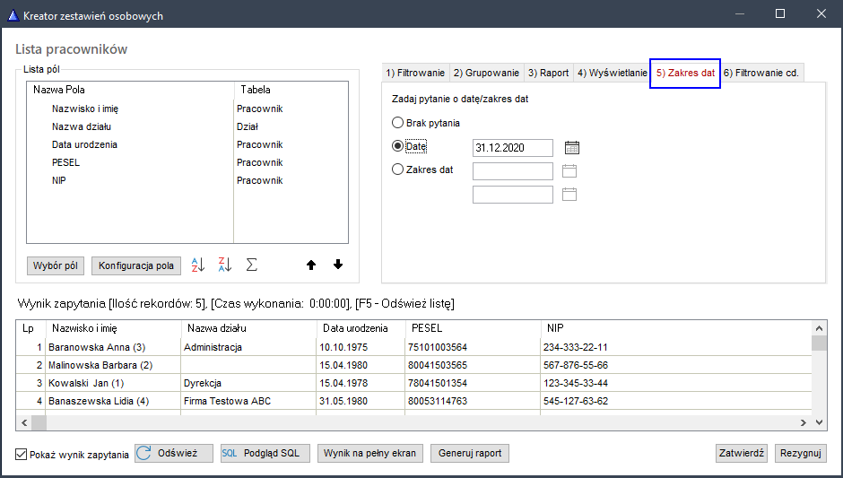Click the sum sigma icon
843x478 pixels.
pyautogui.click(x=252, y=265)
